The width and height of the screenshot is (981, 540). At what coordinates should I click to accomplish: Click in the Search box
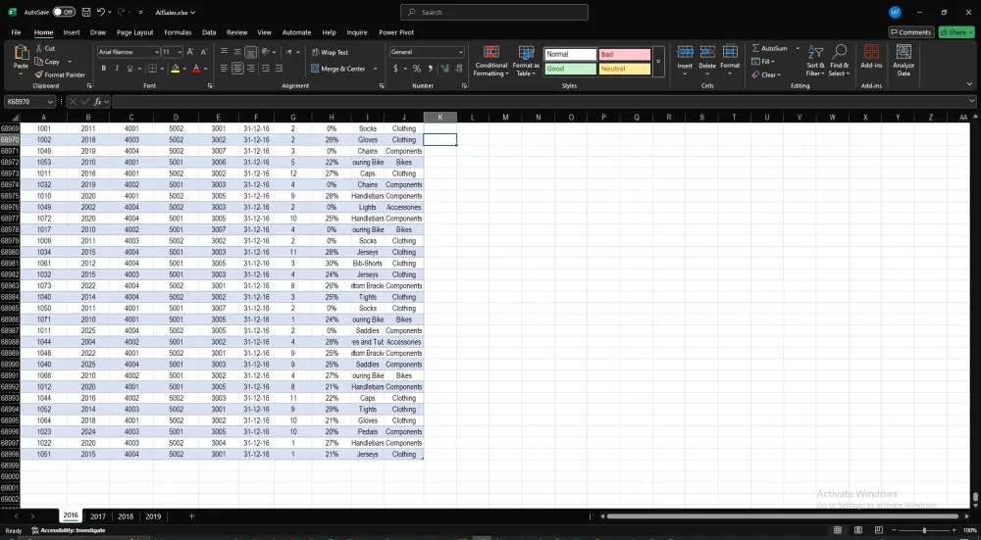coord(494,12)
